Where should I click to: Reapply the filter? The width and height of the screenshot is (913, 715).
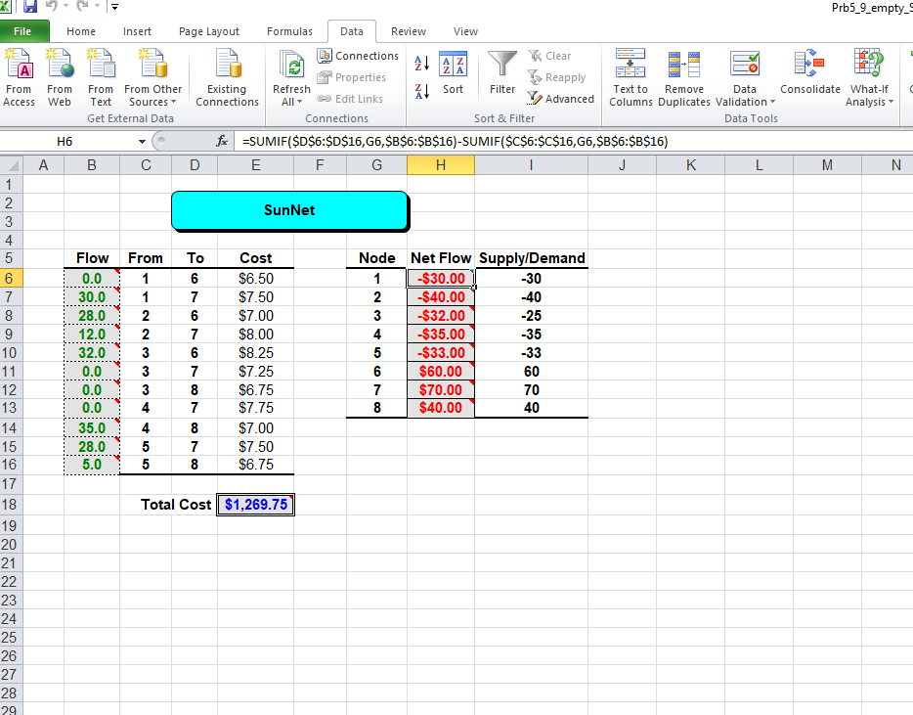tap(557, 77)
